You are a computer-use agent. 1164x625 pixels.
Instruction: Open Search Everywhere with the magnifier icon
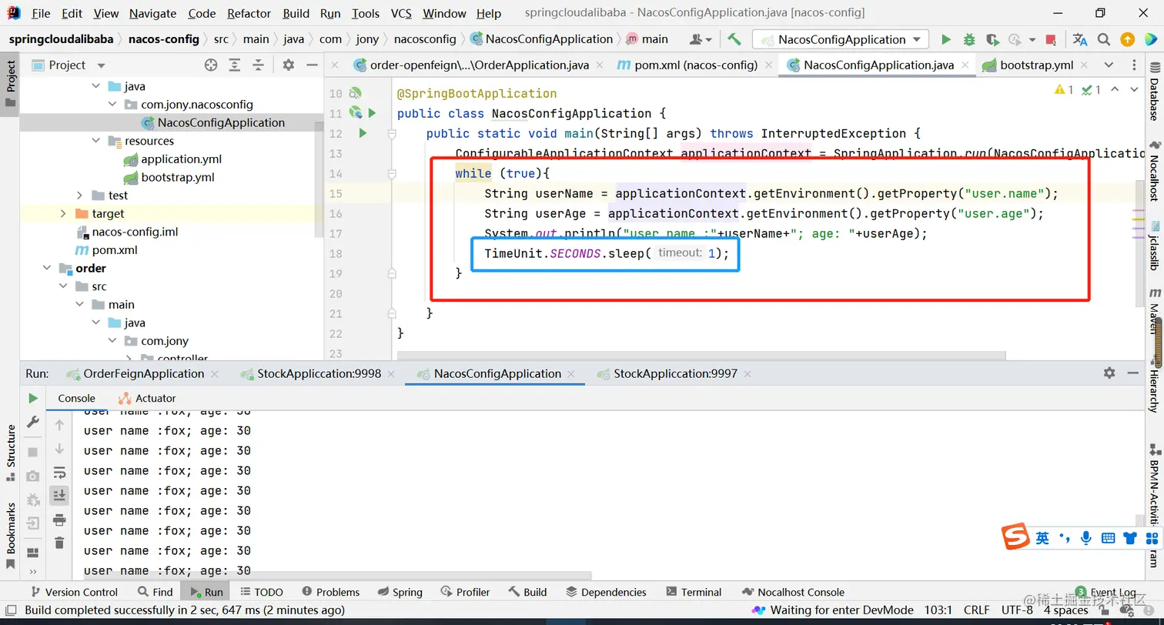point(1104,39)
